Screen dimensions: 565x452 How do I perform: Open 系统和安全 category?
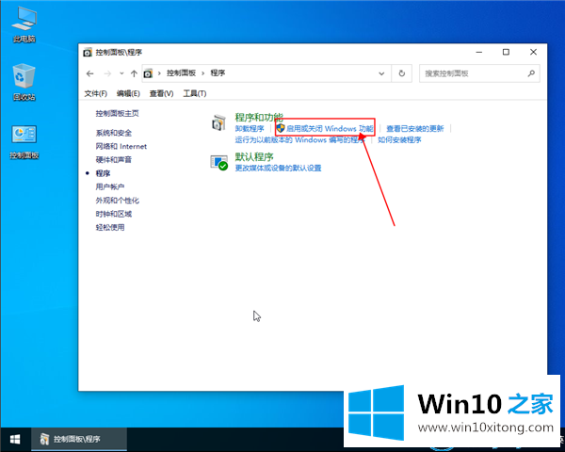point(114,133)
